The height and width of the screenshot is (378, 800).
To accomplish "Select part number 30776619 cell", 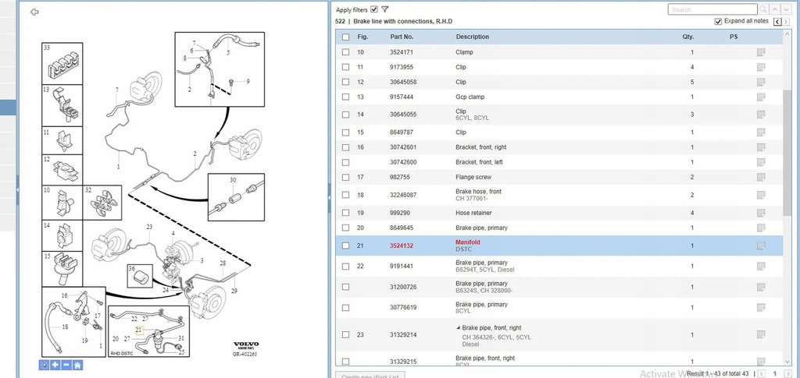I will [x=403, y=307].
